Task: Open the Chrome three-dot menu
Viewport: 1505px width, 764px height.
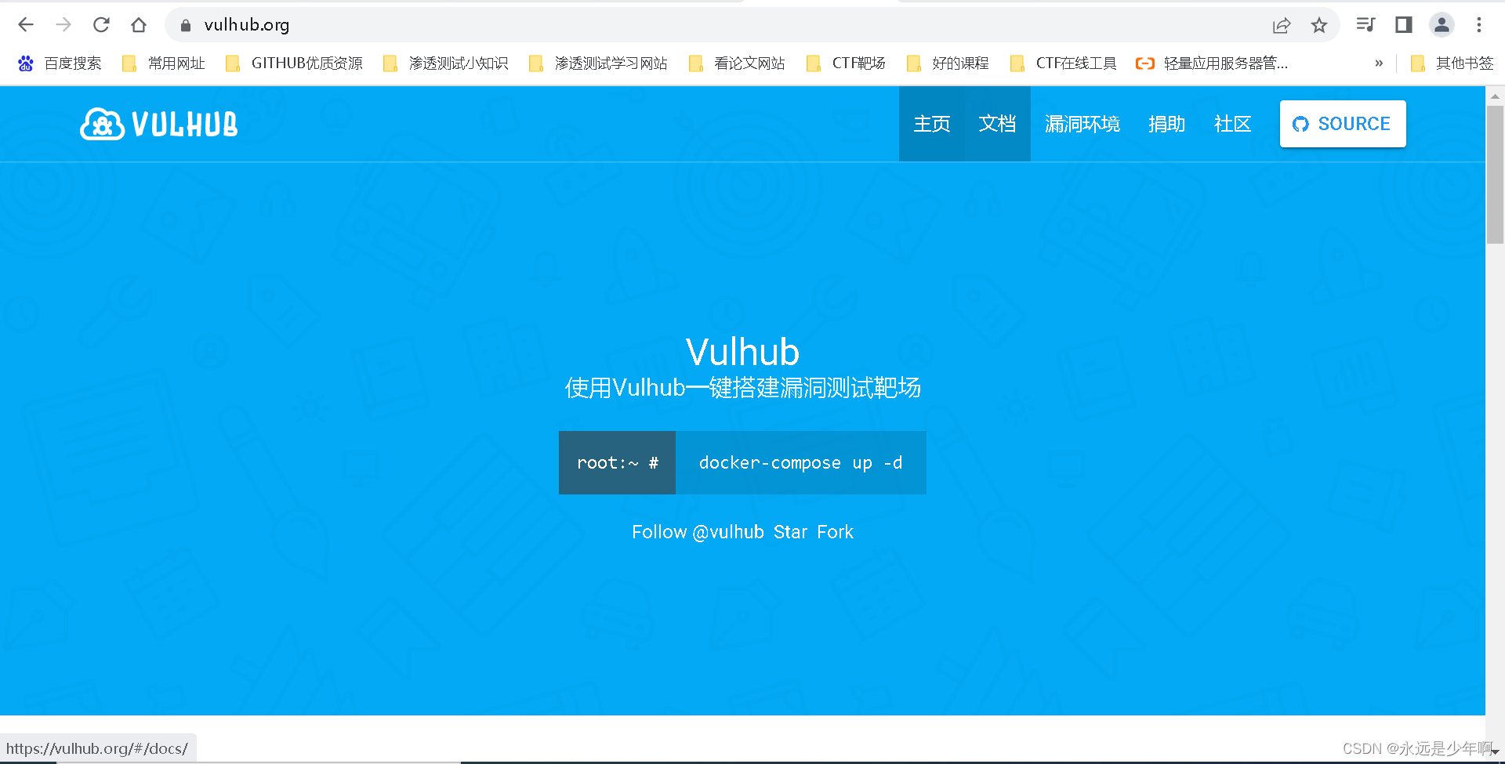Action: coord(1479,25)
